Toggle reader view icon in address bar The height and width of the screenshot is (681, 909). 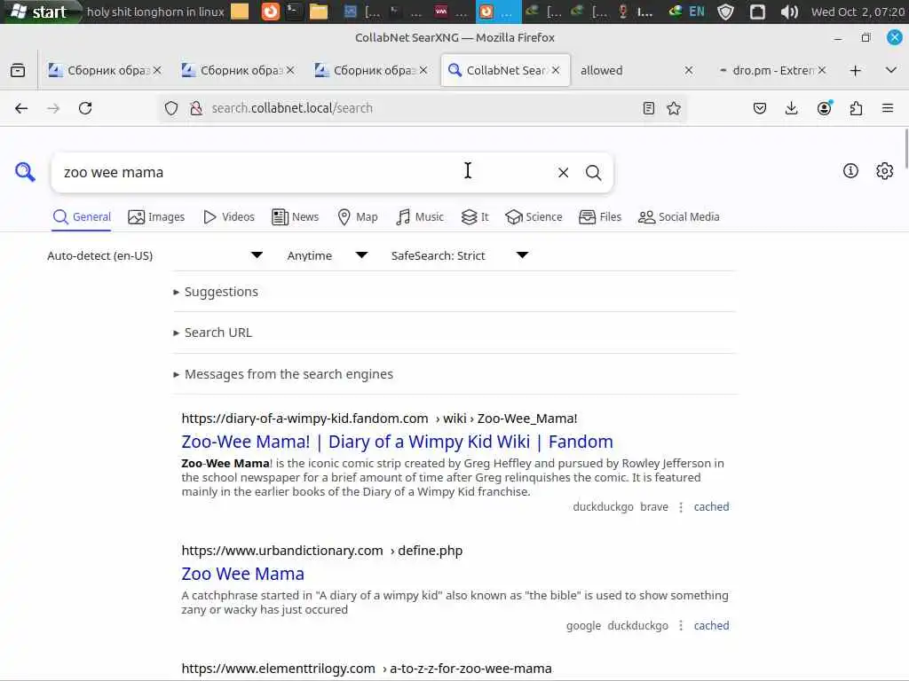pos(649,108)
